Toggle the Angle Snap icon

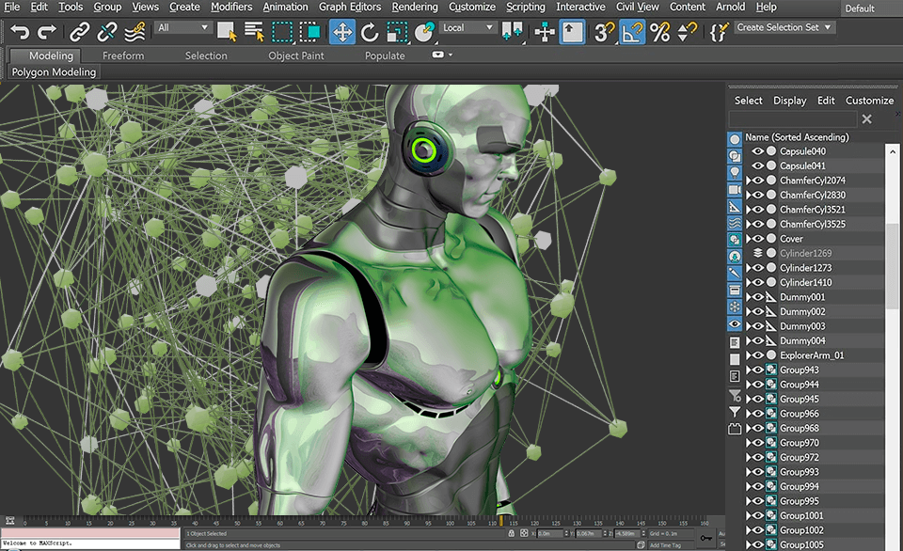[631, 31]
